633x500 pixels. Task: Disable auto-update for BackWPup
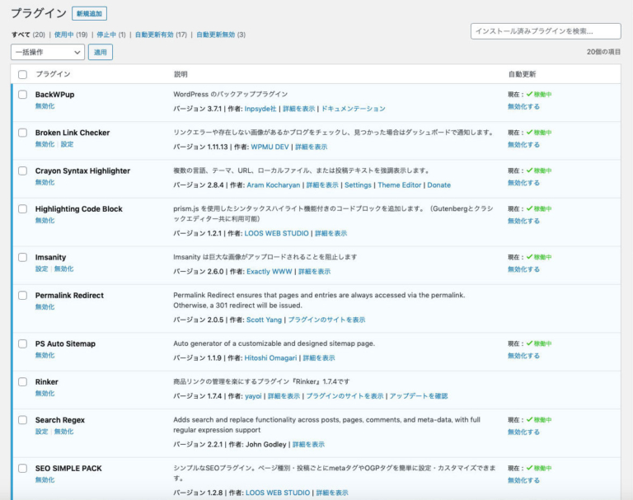click(x=523, y=106)
